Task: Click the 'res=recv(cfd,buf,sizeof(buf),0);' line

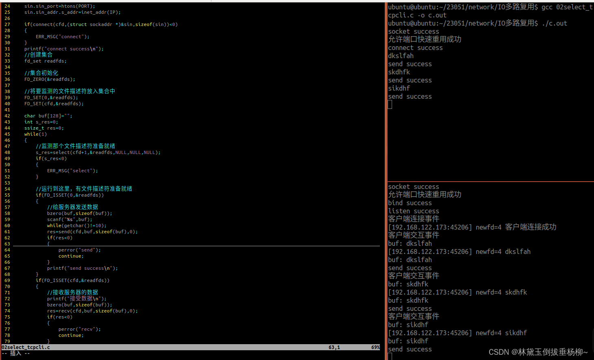Action: tap(92, 311)
